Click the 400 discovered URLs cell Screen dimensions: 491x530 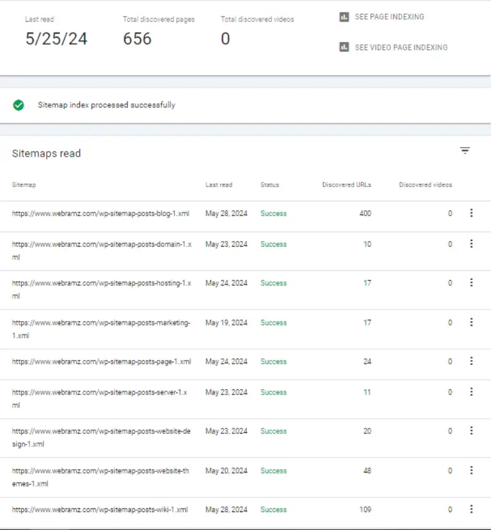365,214
